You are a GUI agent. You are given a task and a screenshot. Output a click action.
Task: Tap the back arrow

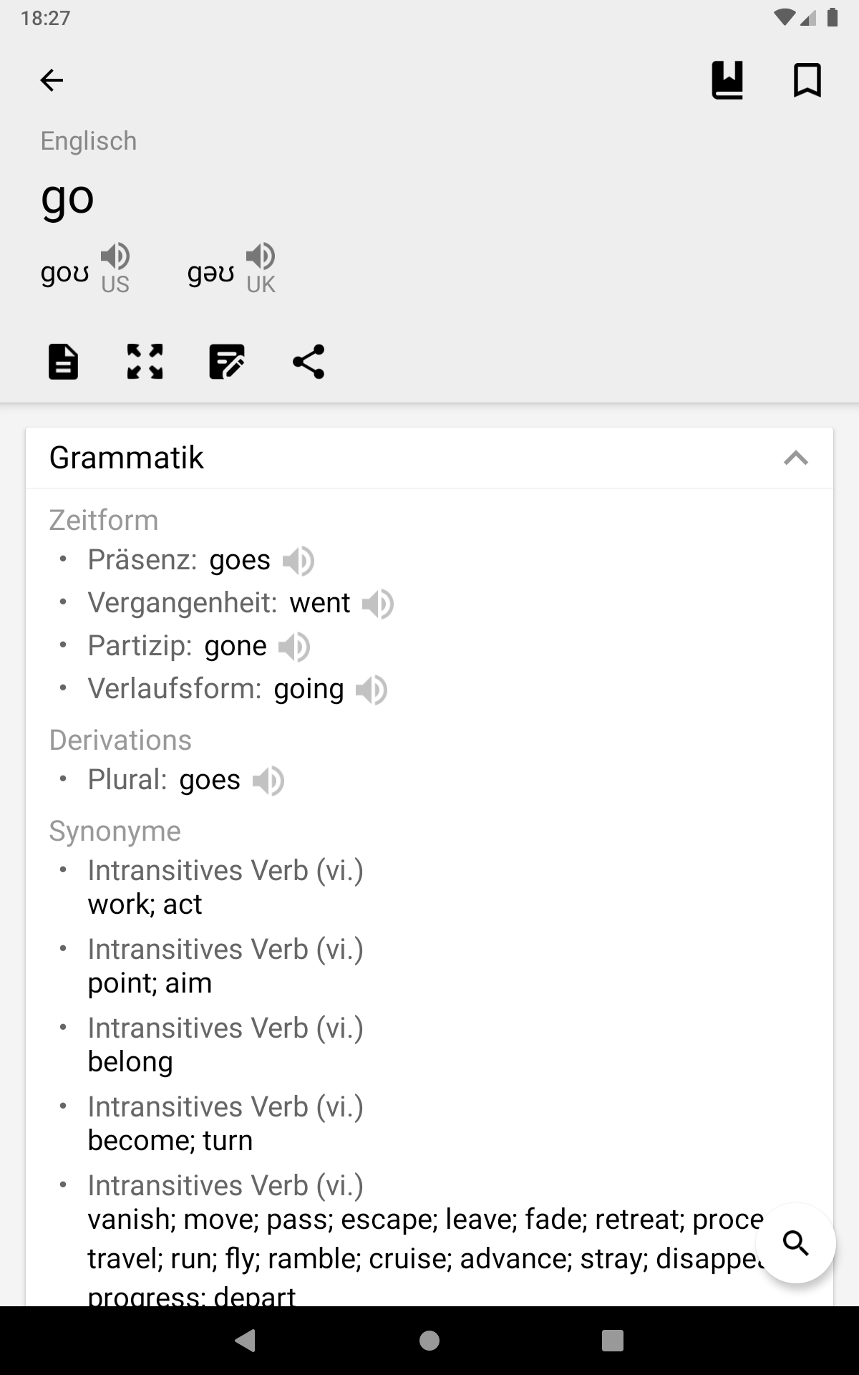pyautogui.click(x=52, y=80)
